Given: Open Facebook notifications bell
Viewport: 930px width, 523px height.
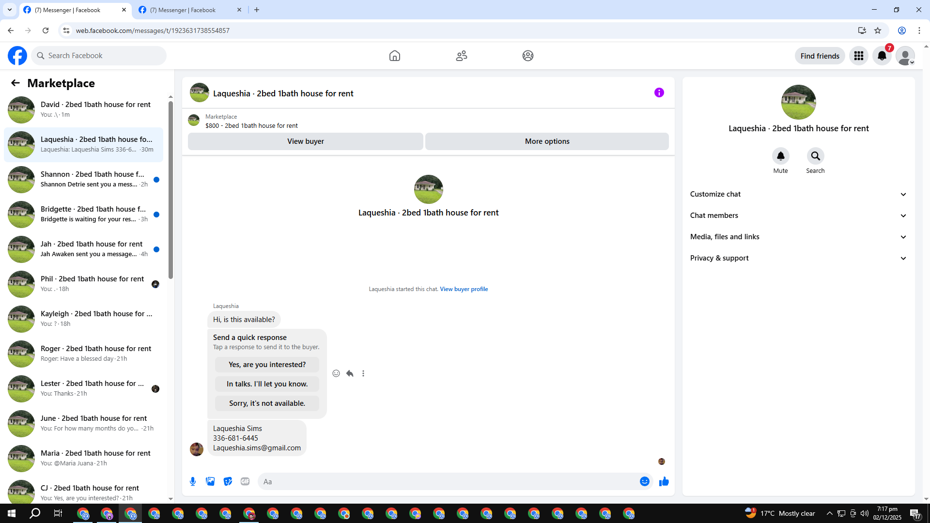Looking at the screenshot, I should click(882, 56).
